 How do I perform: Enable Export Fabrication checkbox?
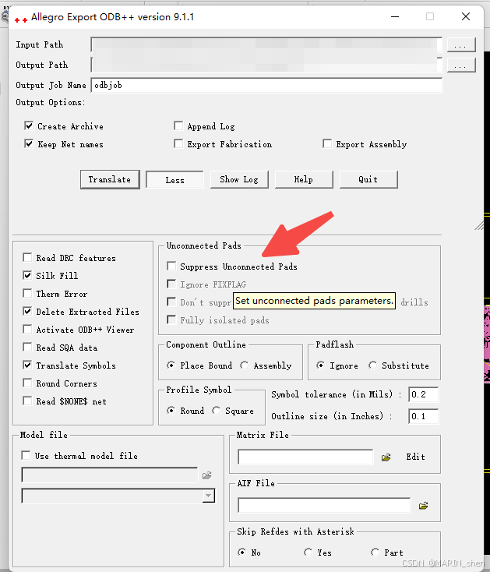[x=178, y=143]
